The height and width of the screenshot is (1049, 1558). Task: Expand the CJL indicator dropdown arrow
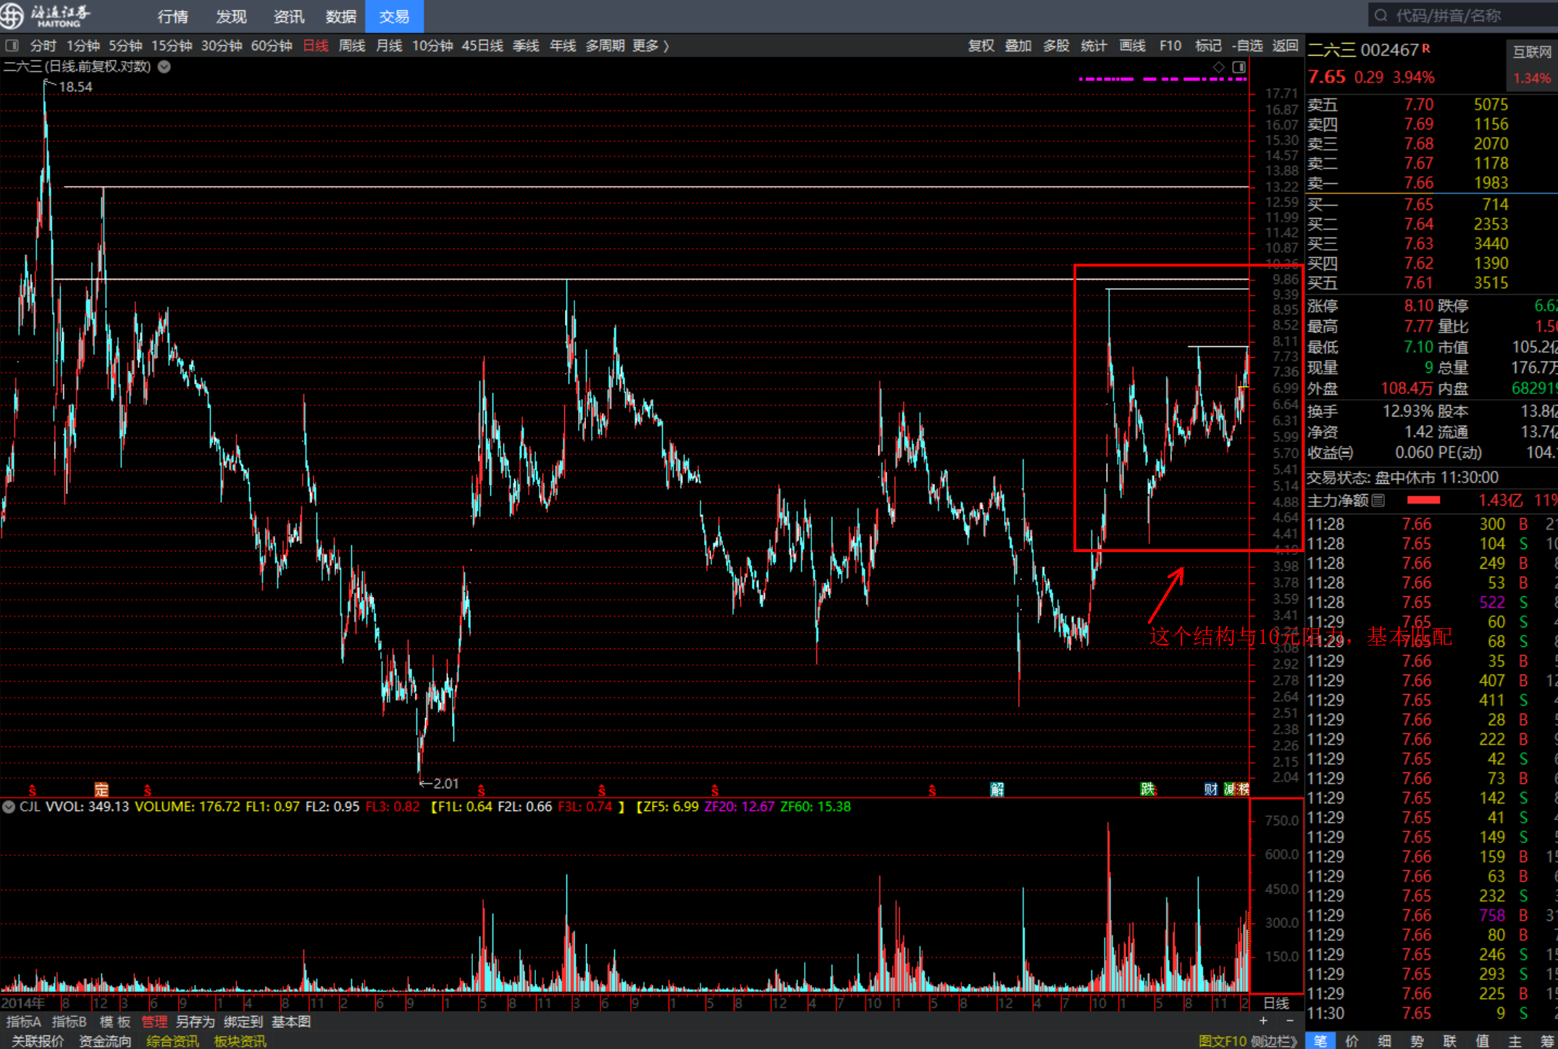coord(9,806)
